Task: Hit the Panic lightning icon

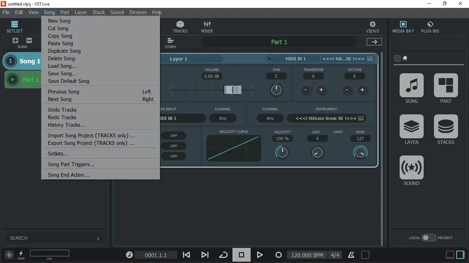Action: tap(21, 253)
